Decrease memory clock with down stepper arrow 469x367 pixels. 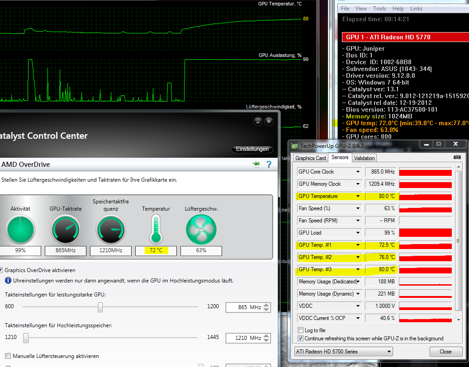pos(266,340)
